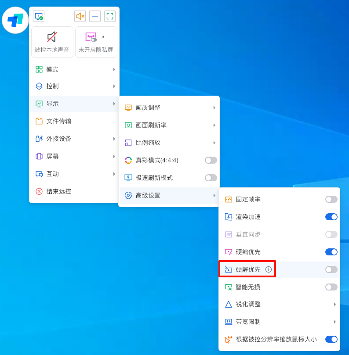This screenshot has height=355, width=349.
Task: Open the 带宽限制 submenu
Action: (279, 322)
